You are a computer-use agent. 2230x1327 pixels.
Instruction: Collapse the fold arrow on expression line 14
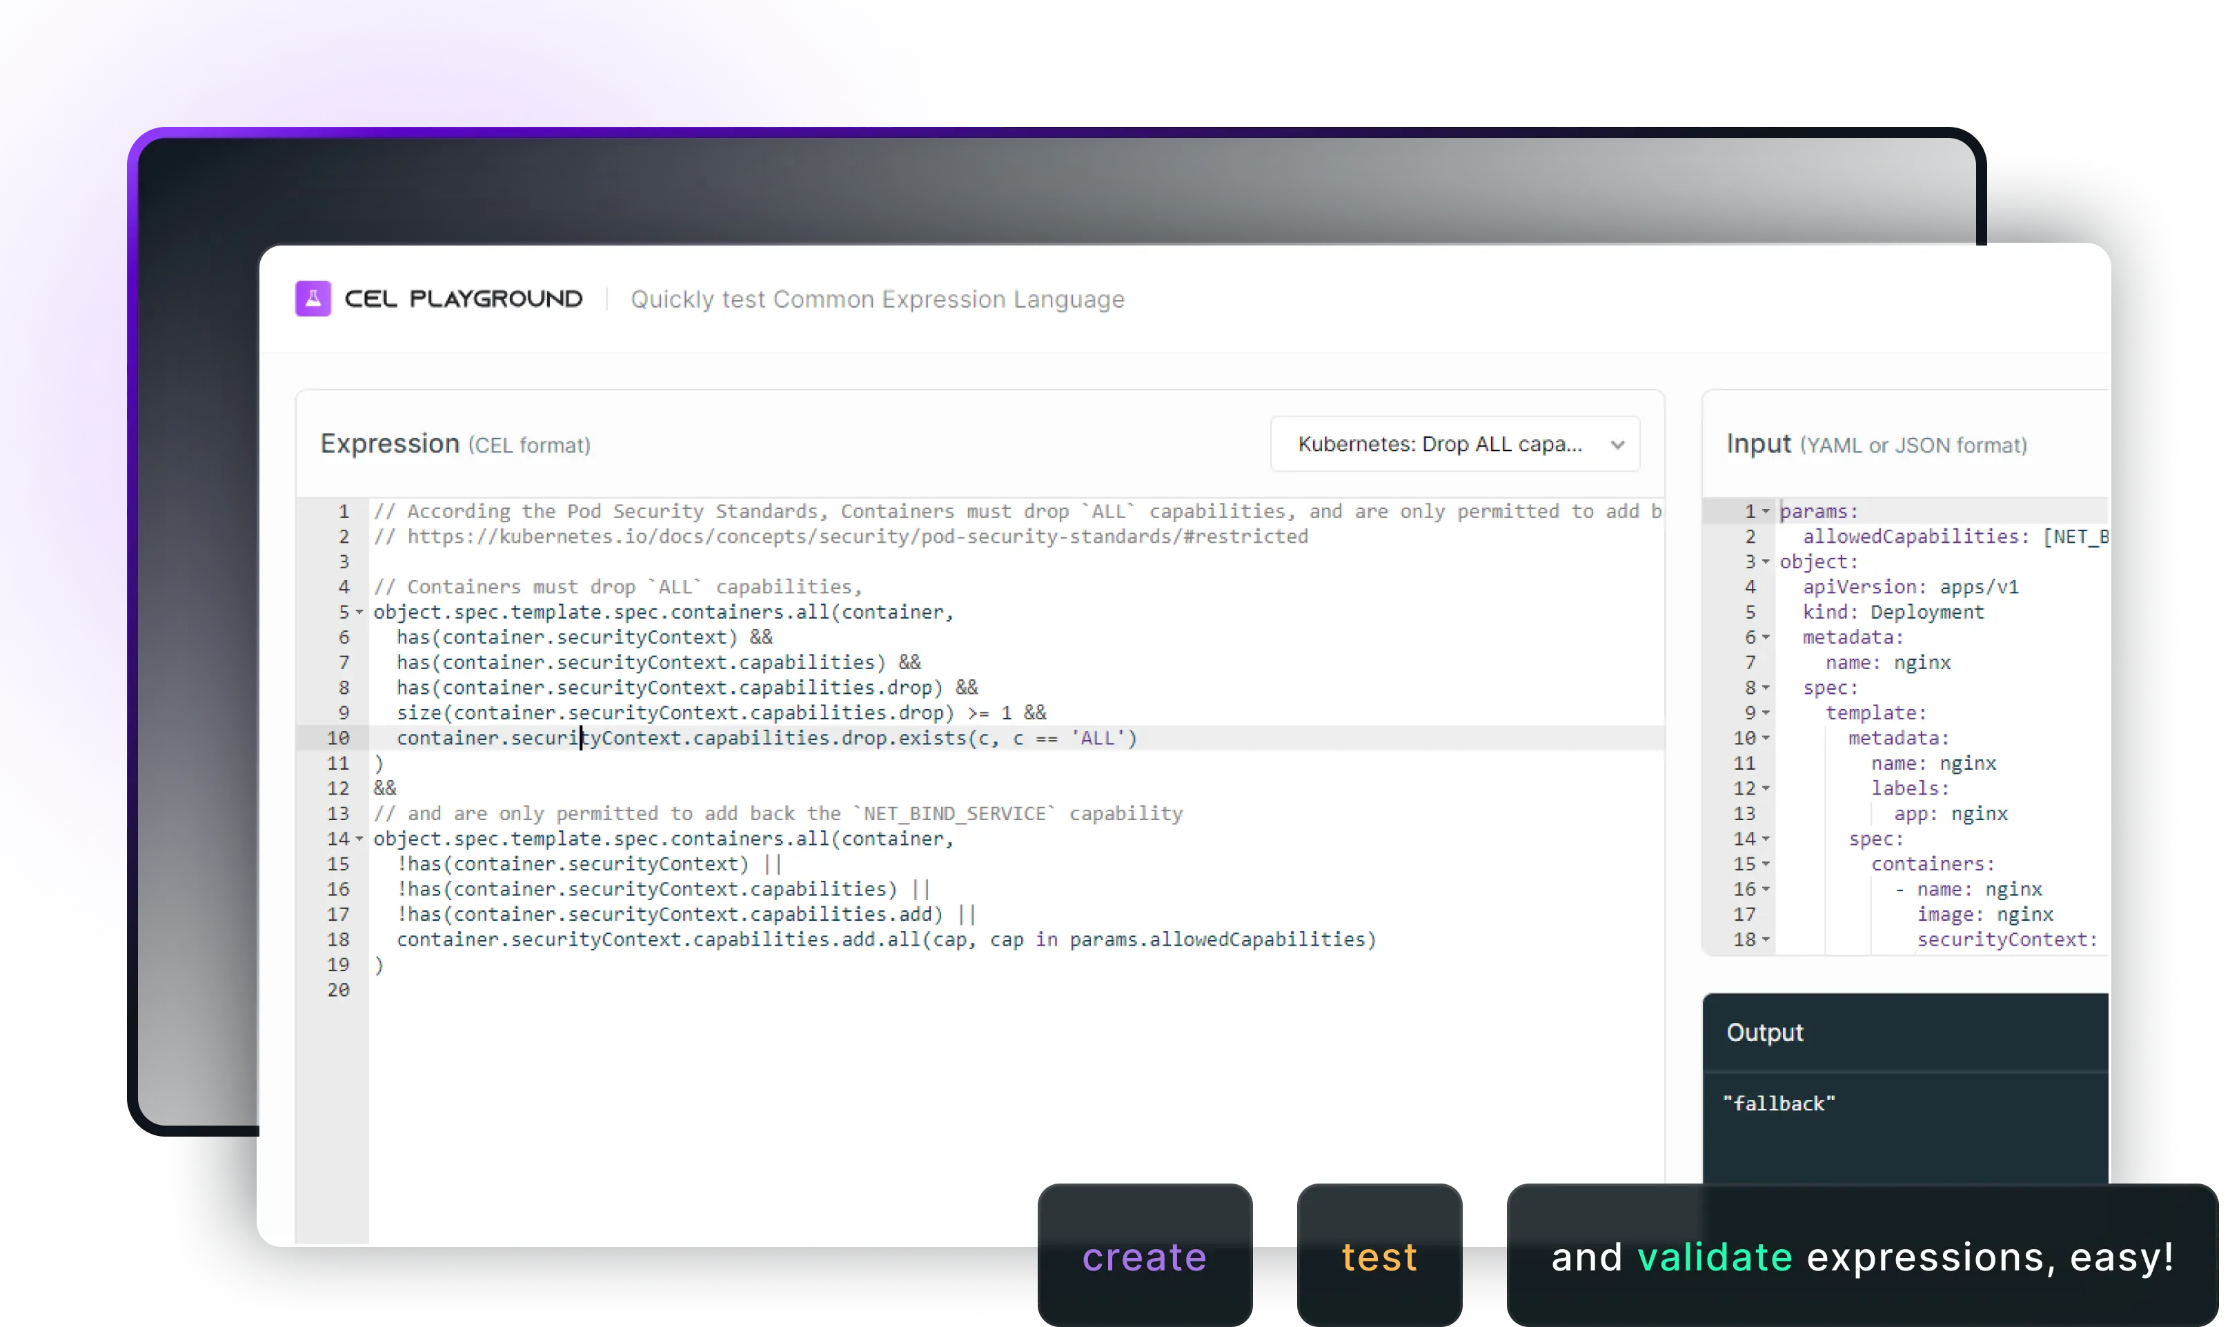click(359, 839)
